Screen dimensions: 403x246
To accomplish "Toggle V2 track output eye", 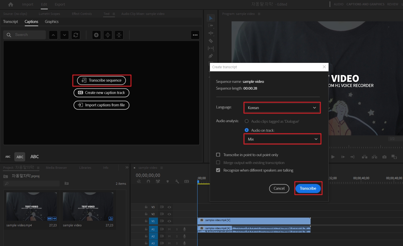I will click(x=169, y=214).
